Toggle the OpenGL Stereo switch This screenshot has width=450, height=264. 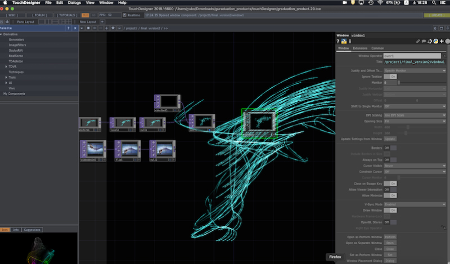[x=390, y=222]
